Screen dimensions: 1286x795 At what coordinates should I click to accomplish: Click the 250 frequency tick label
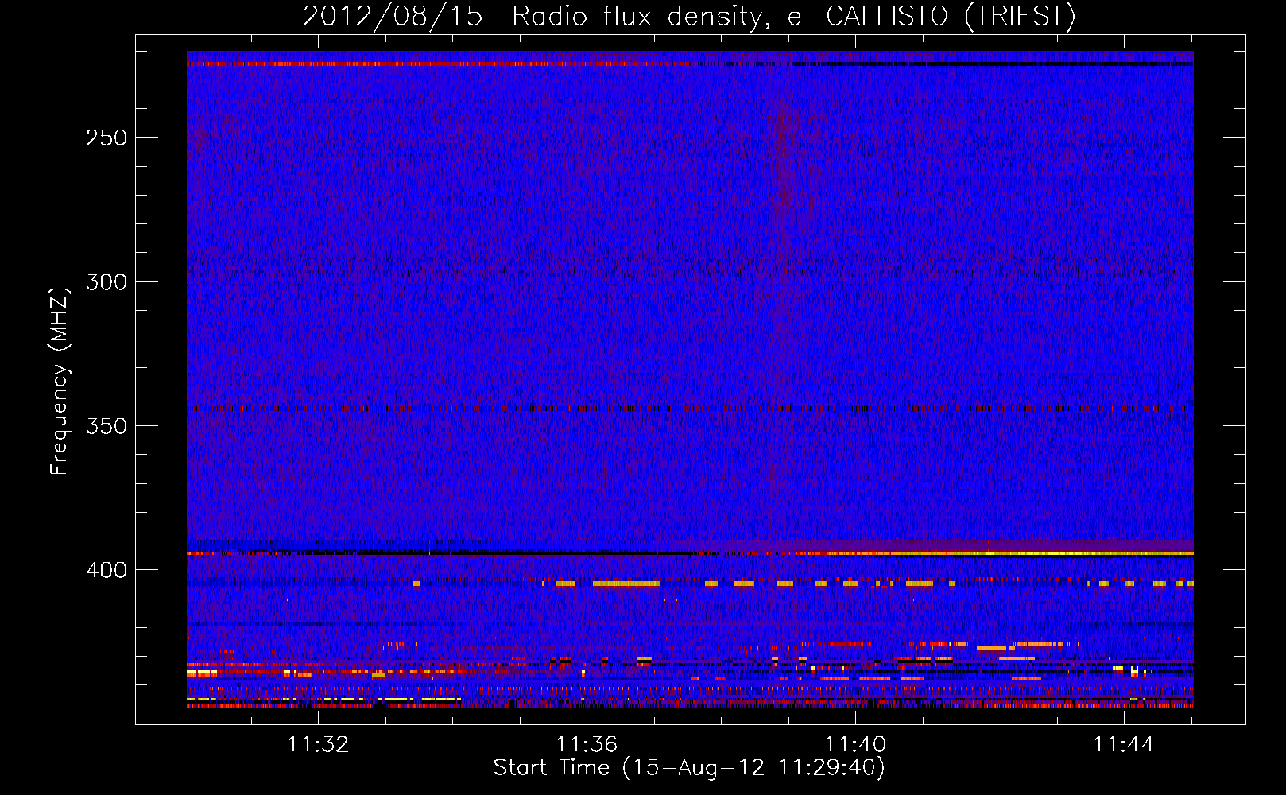click(x=107, y=138)
